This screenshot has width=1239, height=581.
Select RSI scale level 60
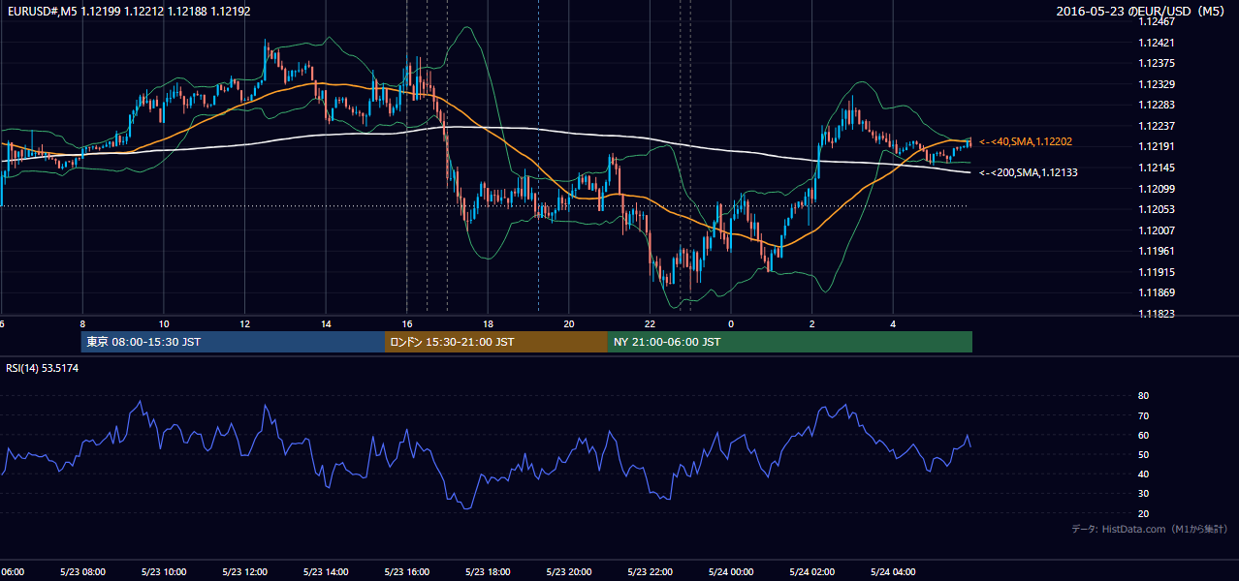coord(1143,435)
